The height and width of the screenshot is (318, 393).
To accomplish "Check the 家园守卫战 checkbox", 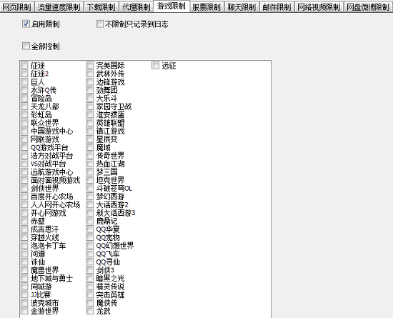I will [x=90, y=106].
